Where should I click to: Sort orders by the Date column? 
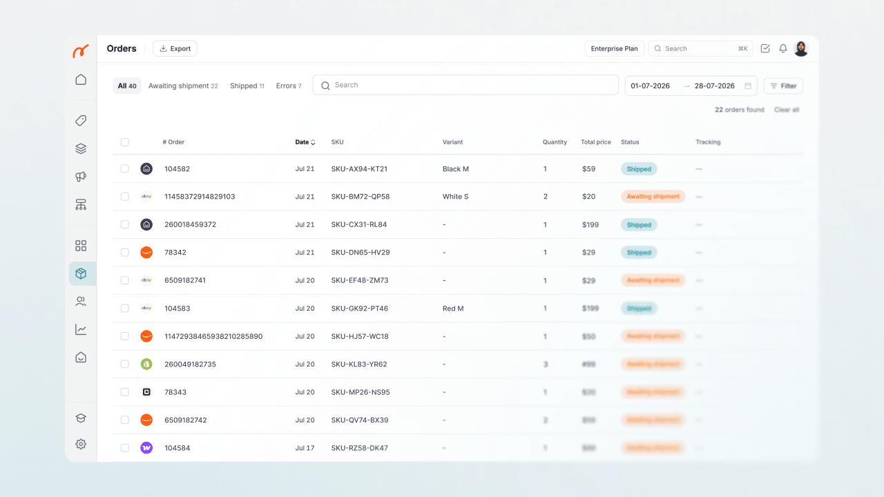point(305,142)
